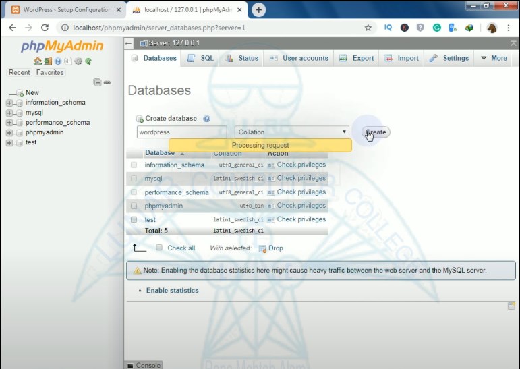Collapse all navigation tree items icon
This screenshot has height=369, width=520.
tap(97, 82)
